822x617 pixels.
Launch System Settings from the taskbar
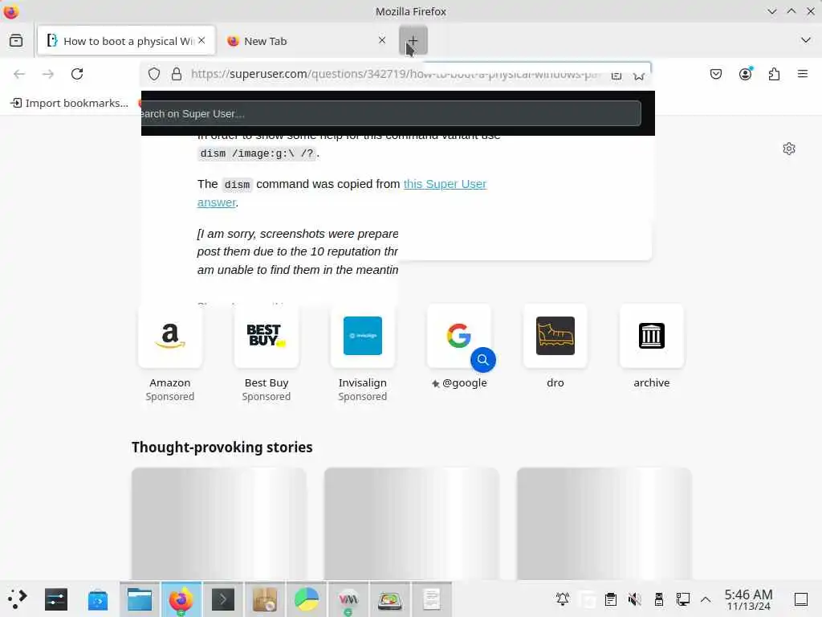click(x=56, y=599)
